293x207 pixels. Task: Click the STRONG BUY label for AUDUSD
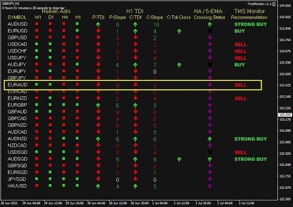(251, 24)
